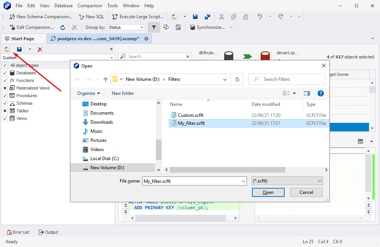Refresh the comparison with circular arrow icon
380x247 pixels.
pyautogui.click(x=63, y=27)
